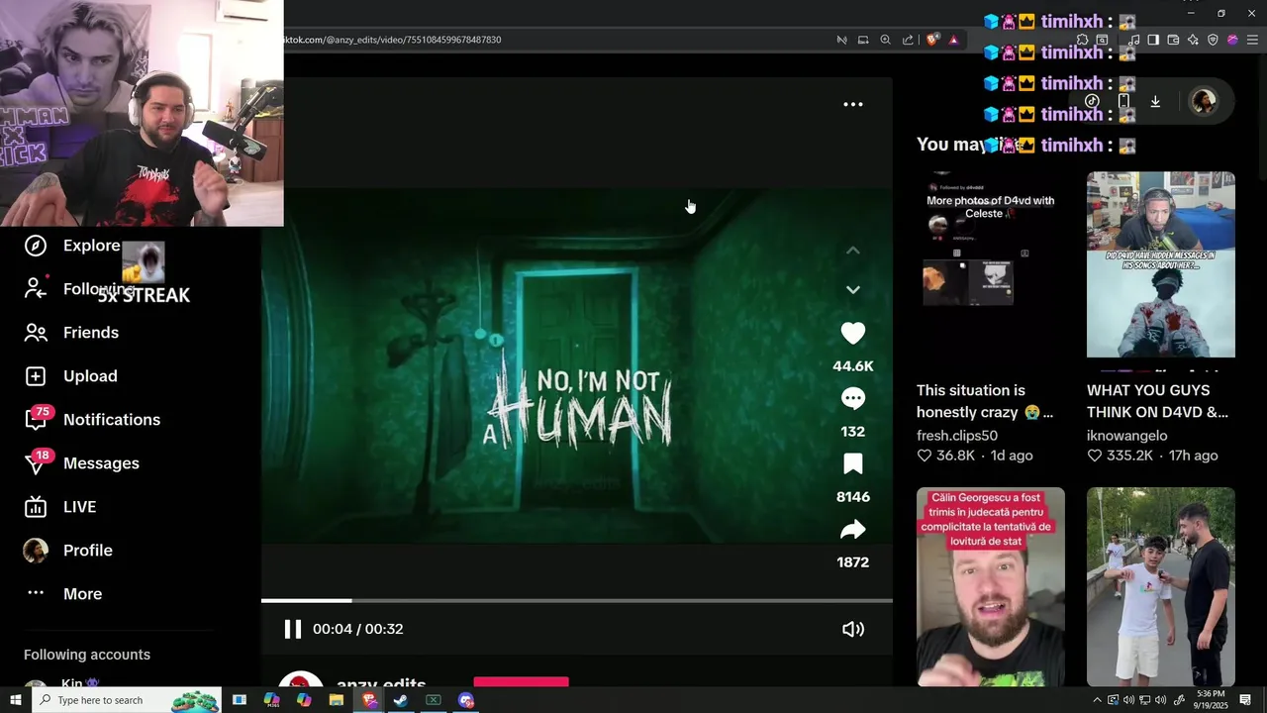Visit the fresh.clips50 creator link
The width and height of the screenshot is (1267, 713).
pos(956,436)
